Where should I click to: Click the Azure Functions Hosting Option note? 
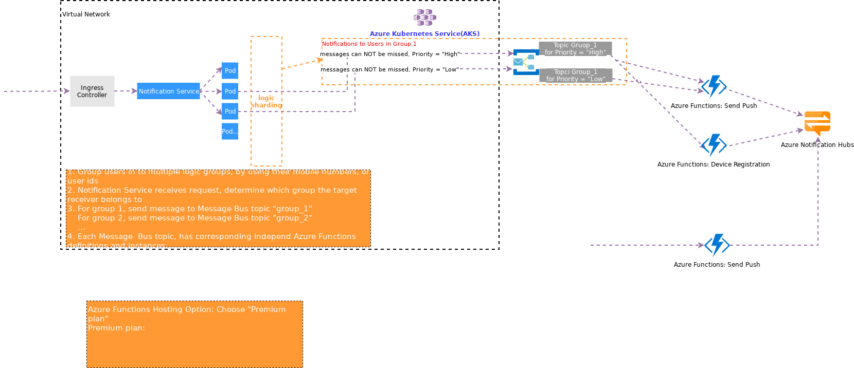click(194, 334)
